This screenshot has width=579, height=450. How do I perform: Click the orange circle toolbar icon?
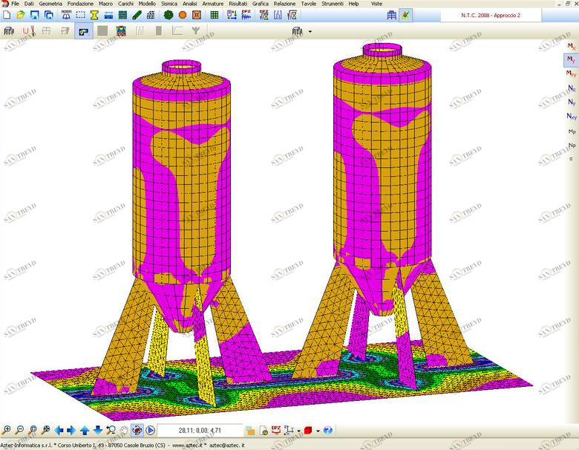click(182, 15)
